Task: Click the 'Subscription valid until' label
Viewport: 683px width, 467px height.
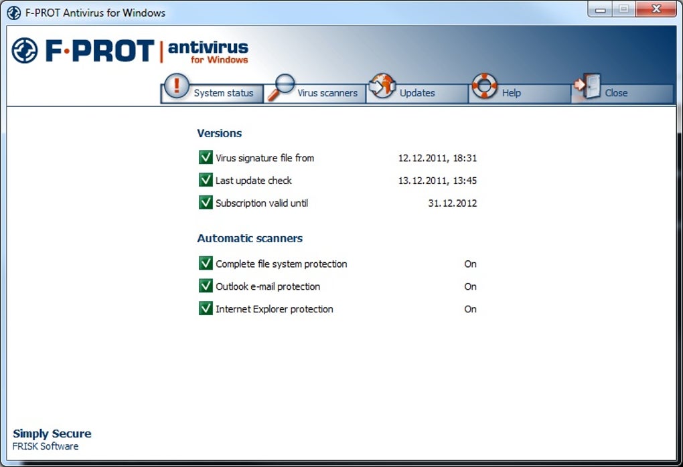Action: click(262, 203)
